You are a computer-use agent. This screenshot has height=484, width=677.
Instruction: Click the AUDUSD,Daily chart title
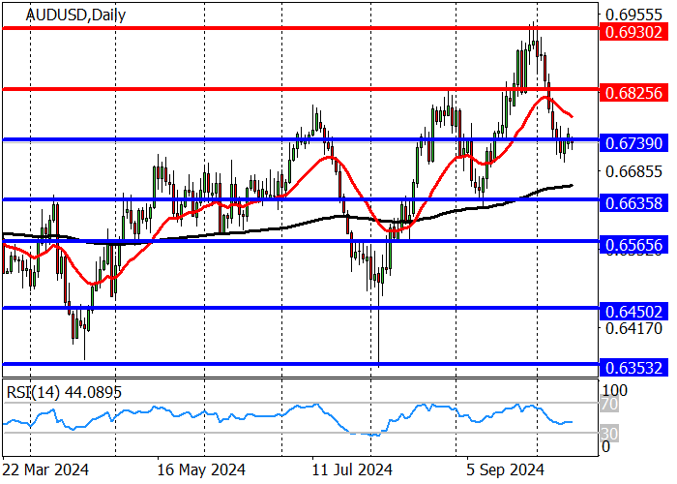76,15
